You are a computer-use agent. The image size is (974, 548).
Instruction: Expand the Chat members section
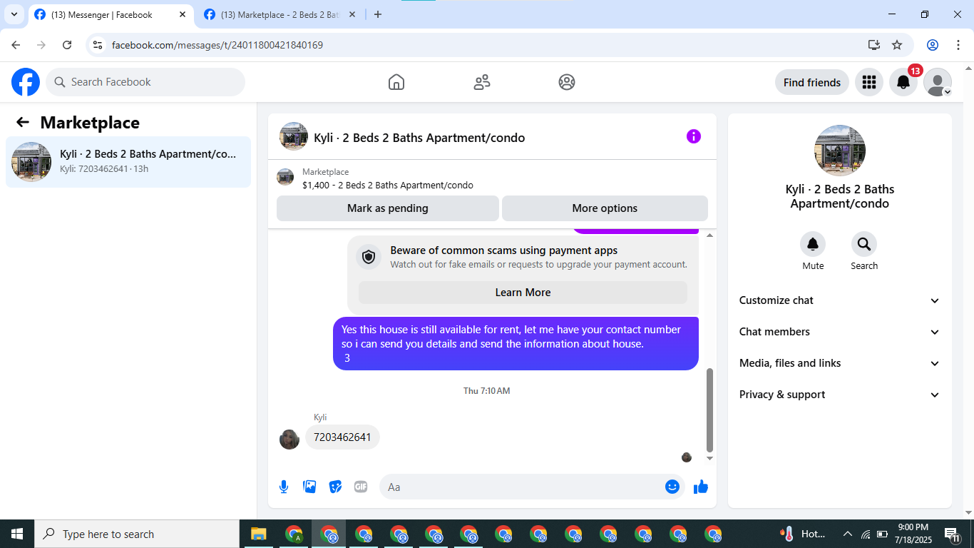click(840, 332)
